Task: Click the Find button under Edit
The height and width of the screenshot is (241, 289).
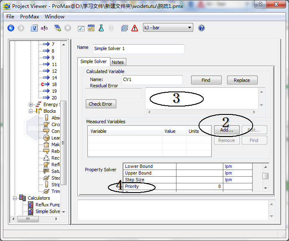Action: (x=254, y=140)
